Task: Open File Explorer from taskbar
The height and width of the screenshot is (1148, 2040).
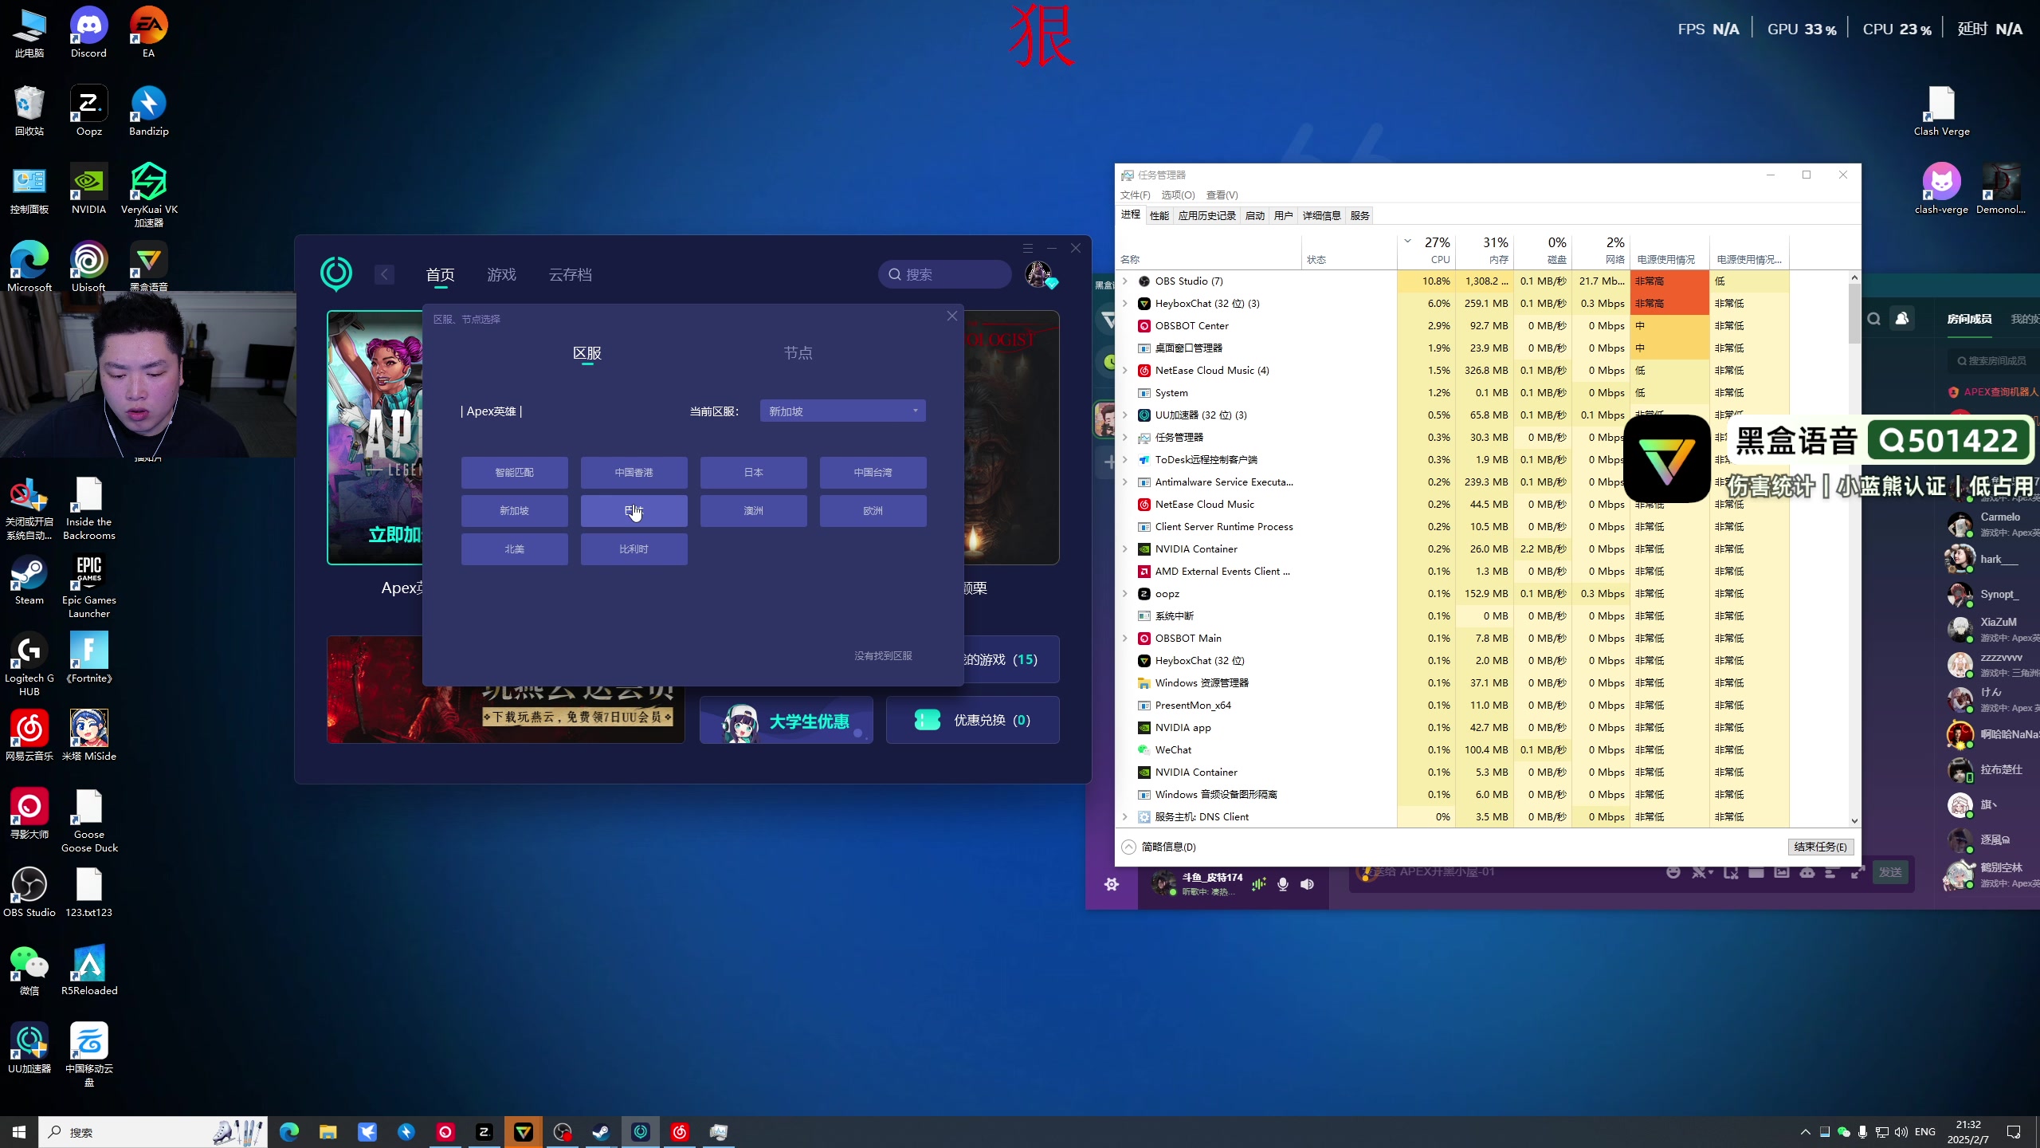Action: pyautogui.click(x=328, y=1132)
